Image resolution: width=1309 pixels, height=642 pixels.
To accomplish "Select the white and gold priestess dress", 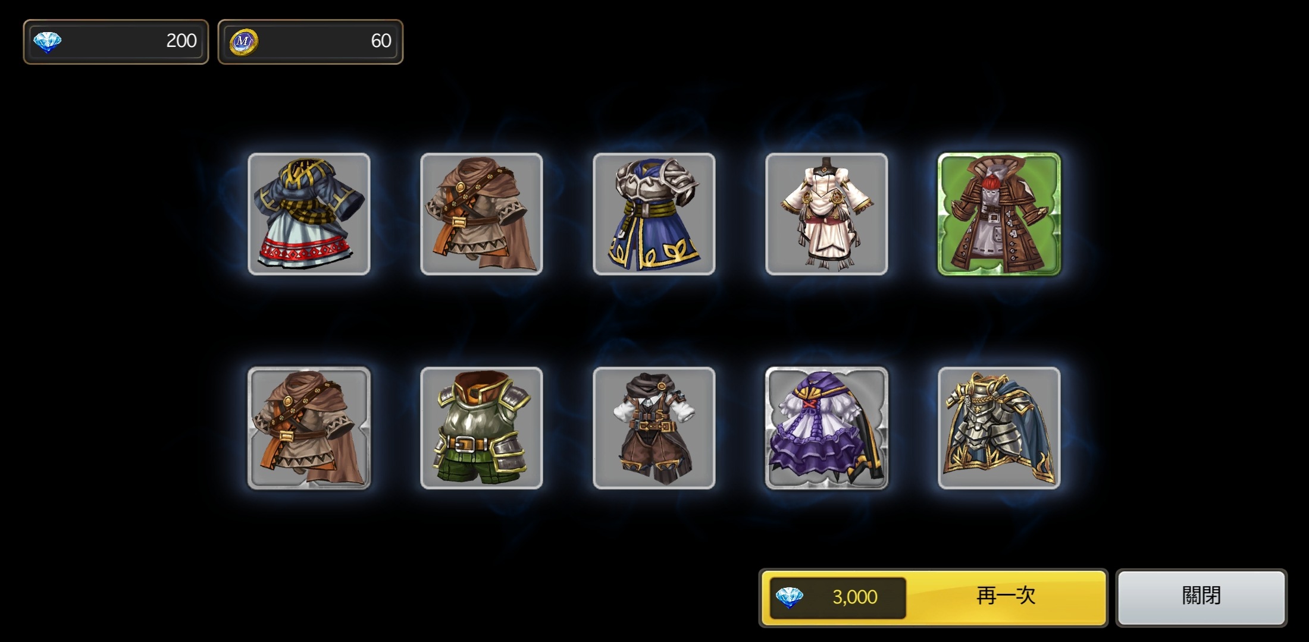I will (x=826, y=214).
